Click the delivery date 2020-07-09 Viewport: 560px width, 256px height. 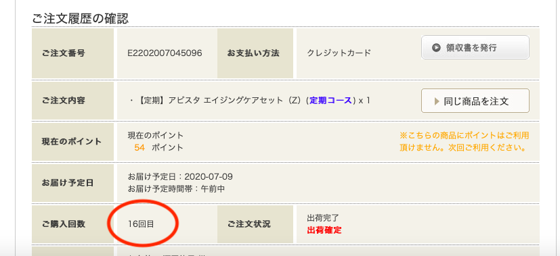click(209, 177)
